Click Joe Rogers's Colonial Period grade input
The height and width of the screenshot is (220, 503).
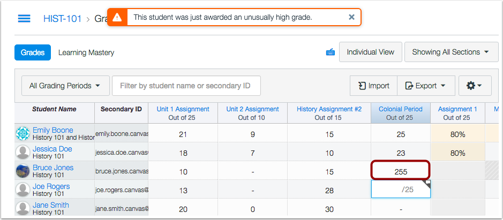click(x=401, y=189)
